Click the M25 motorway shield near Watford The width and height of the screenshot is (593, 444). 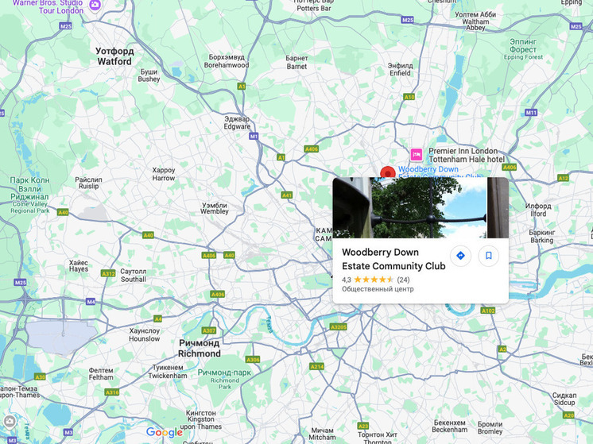65,26
